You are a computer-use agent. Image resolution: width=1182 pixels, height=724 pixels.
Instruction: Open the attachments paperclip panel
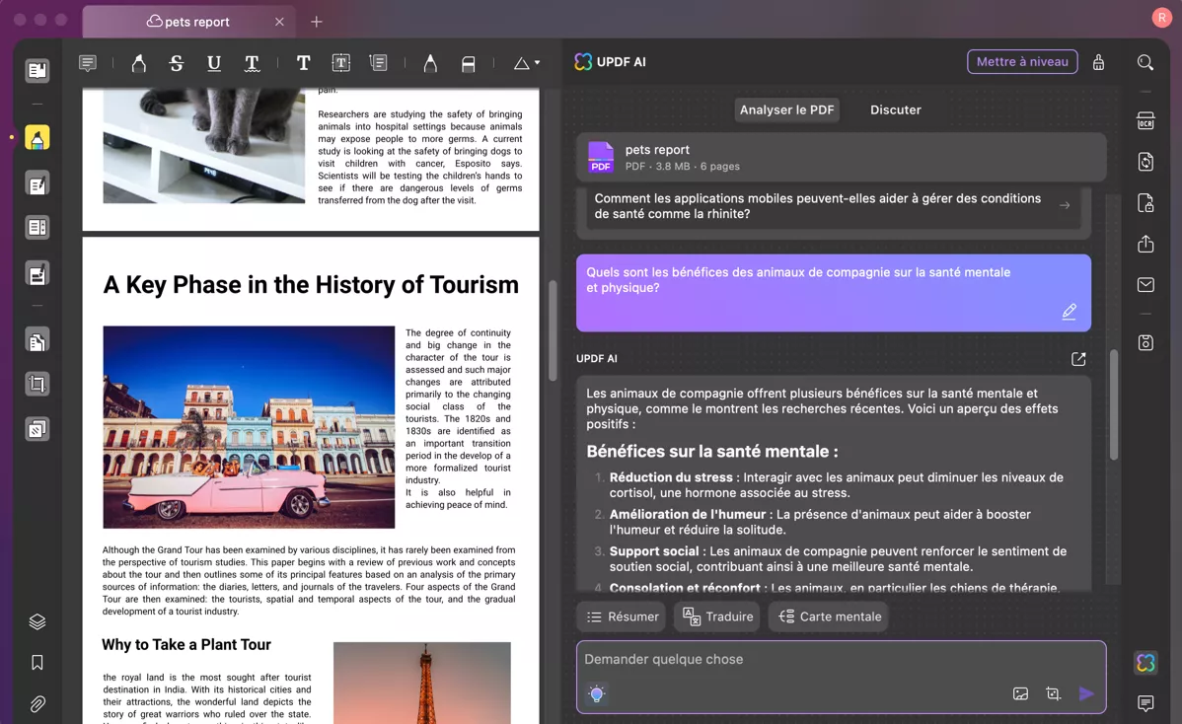click(37, 703)
